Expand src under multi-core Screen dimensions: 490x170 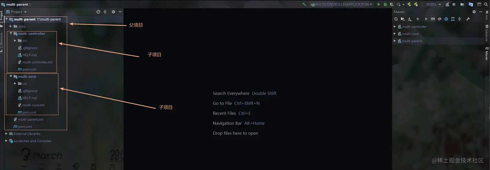(15, 84)
